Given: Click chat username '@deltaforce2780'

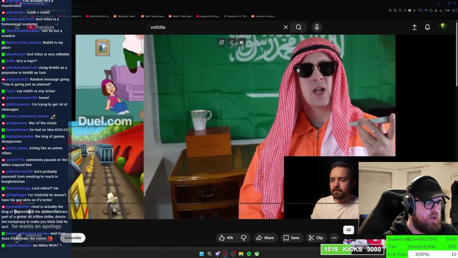Looking at the screenshot, I should 19,172.
